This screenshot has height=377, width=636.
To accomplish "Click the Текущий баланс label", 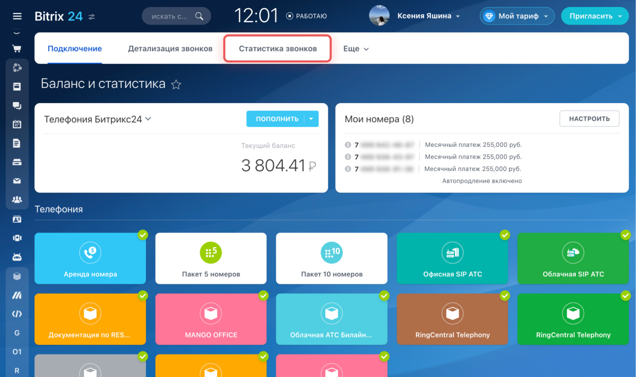I will pos(268,146).
